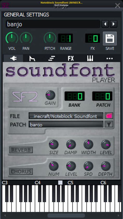Click the PITCH knob
The image size is (123, 219).
pyautogui.click(x=50, y=38)
